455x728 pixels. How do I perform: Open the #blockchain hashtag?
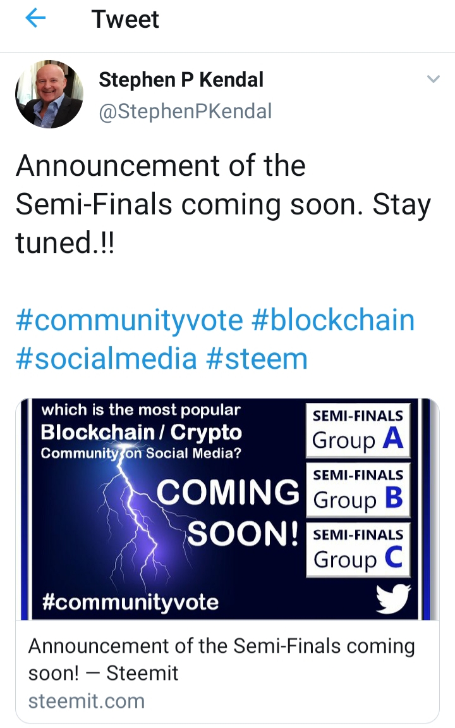pyautogui.click(x=332, y=320)
